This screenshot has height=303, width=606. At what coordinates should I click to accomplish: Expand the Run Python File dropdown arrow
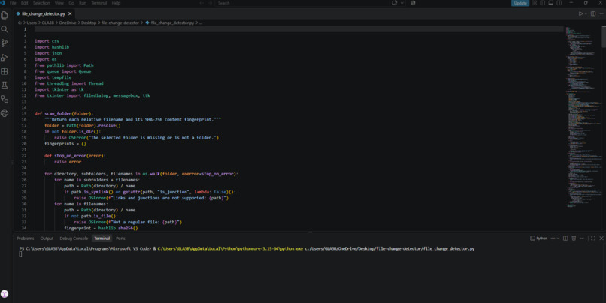(586, 14)
